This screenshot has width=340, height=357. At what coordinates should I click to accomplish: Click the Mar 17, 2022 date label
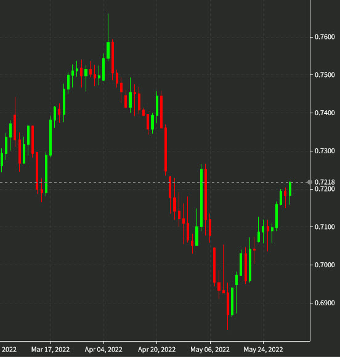51,350
